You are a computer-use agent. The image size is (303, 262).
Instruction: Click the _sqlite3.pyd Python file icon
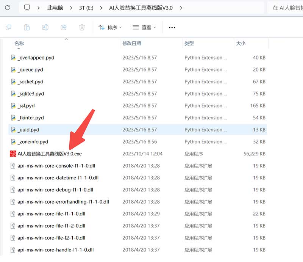pos(13,94)
